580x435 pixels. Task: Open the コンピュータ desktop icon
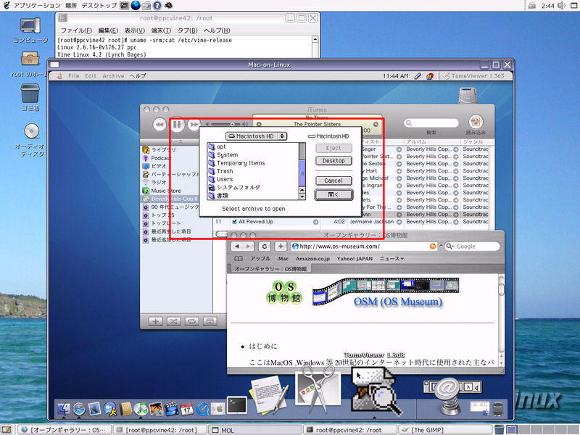pyautogui.click(x=30, y=30)
